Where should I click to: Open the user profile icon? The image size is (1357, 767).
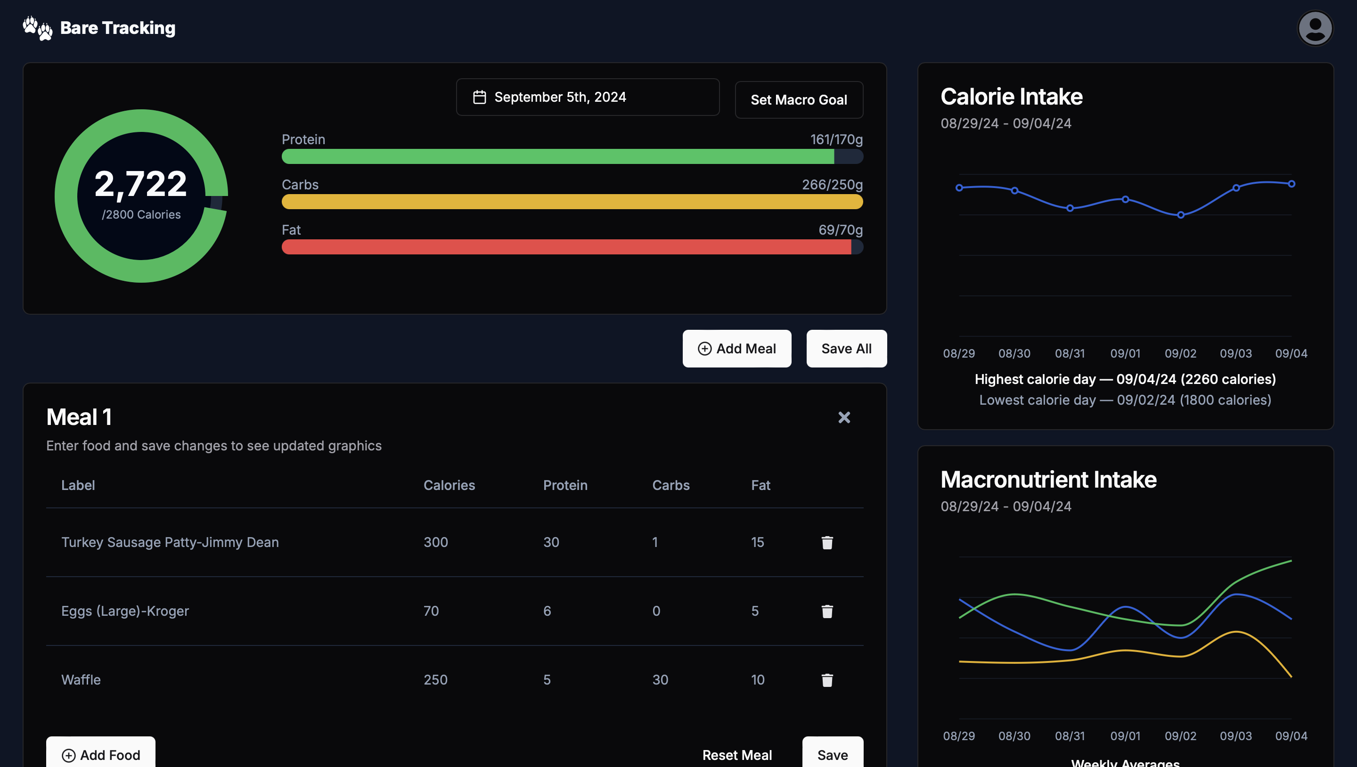click(1315, 27)
